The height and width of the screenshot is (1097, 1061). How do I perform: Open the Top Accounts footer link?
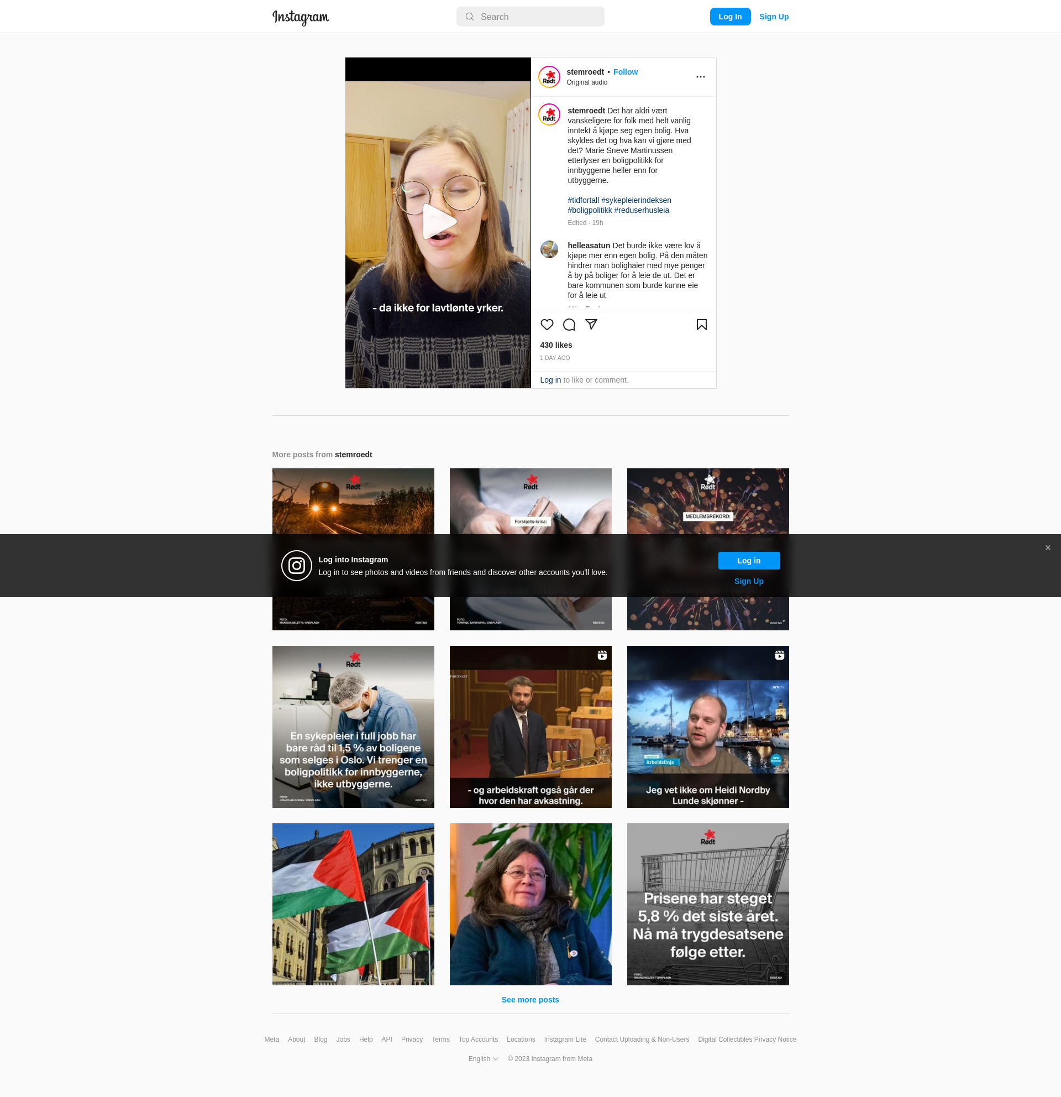click(478, 1039)
